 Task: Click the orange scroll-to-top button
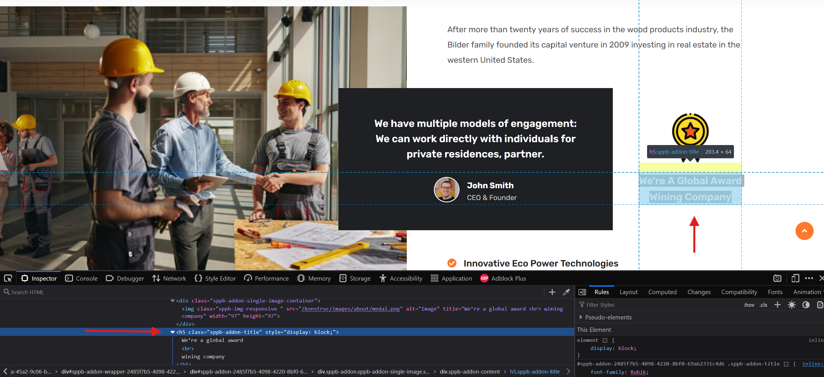coord(804,231)
